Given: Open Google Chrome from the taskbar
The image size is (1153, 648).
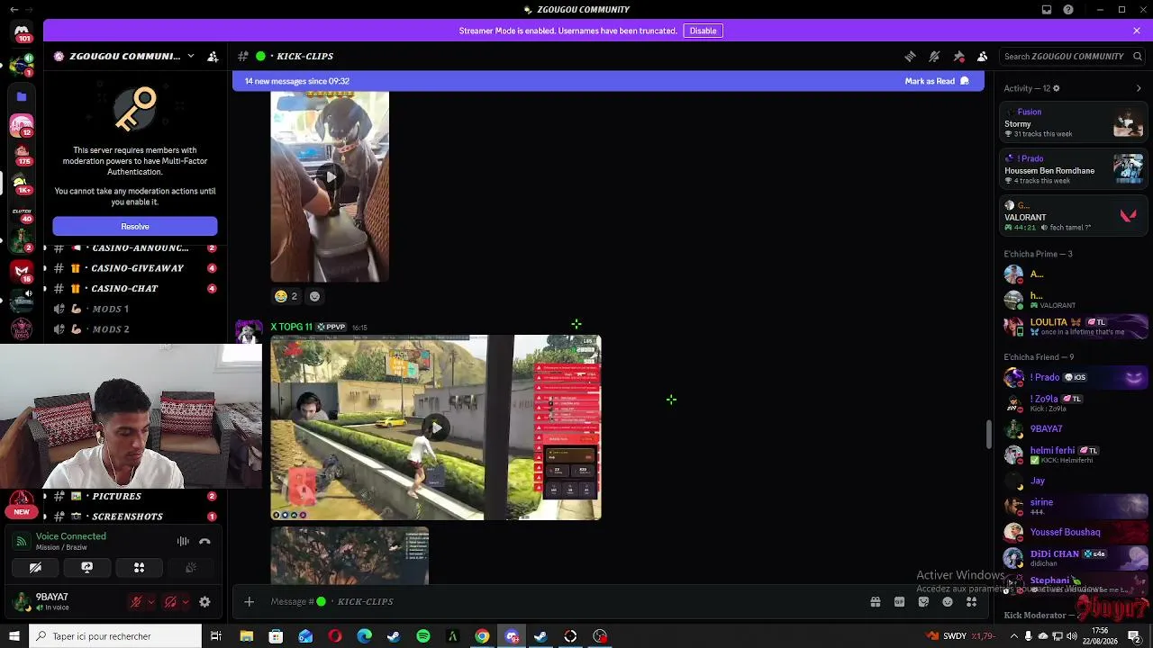Looking at the screenshot, I should tap(482, 636).
